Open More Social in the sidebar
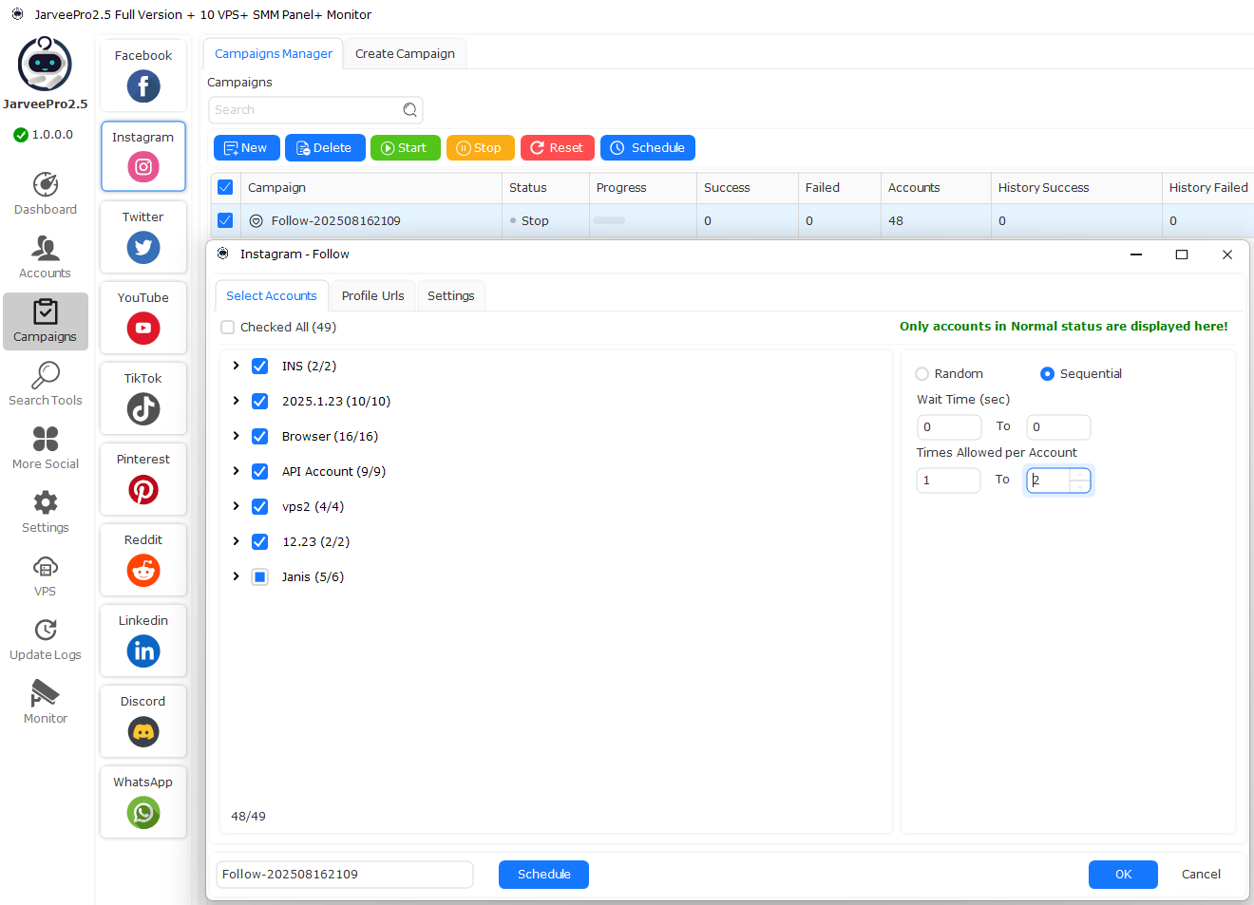 (x=46, y=448)
